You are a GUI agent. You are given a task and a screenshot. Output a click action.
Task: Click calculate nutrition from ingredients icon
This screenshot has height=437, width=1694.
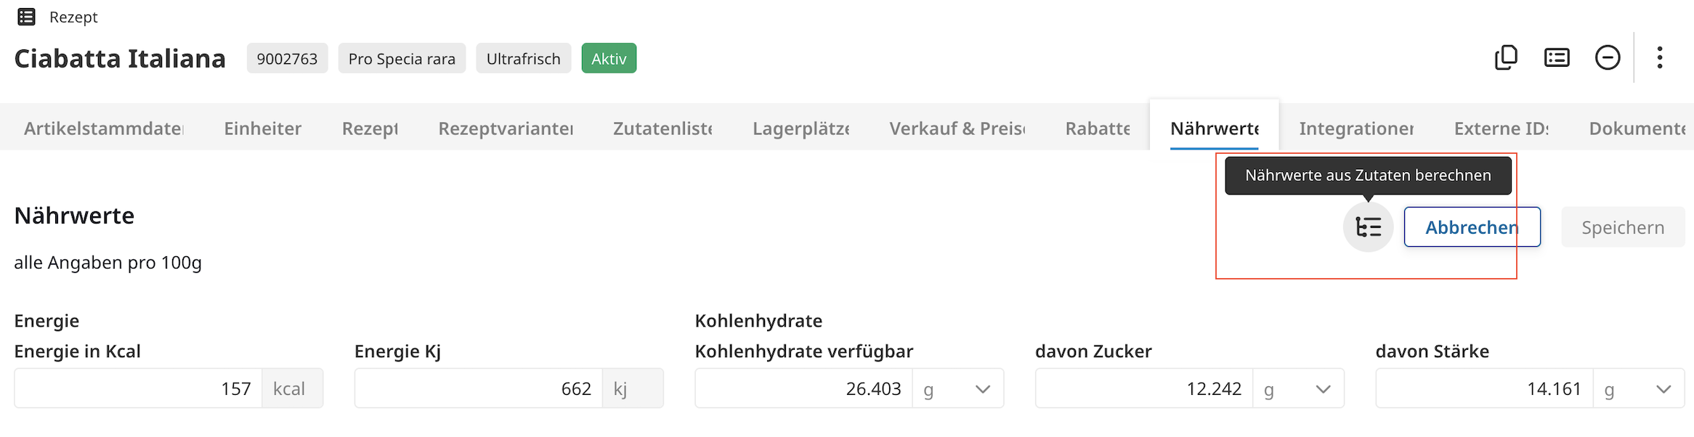(x=1368, y=227)
